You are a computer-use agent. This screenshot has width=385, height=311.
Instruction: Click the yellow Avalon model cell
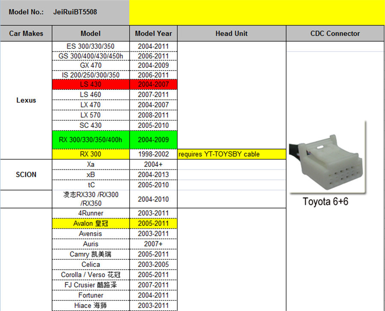pyautogui.click(x=91, y=223)
